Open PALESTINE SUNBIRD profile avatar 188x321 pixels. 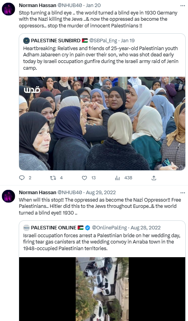pyautogui.click(x=26, y=41)
